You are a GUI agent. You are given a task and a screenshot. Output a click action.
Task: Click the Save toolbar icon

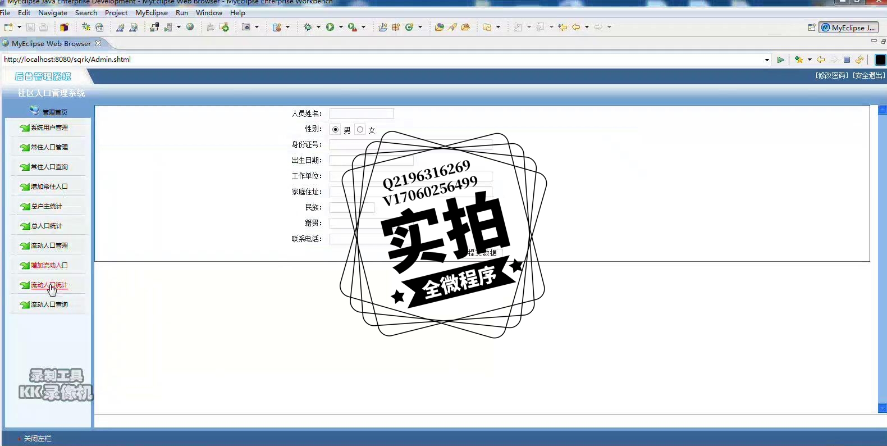pos(30,27)
